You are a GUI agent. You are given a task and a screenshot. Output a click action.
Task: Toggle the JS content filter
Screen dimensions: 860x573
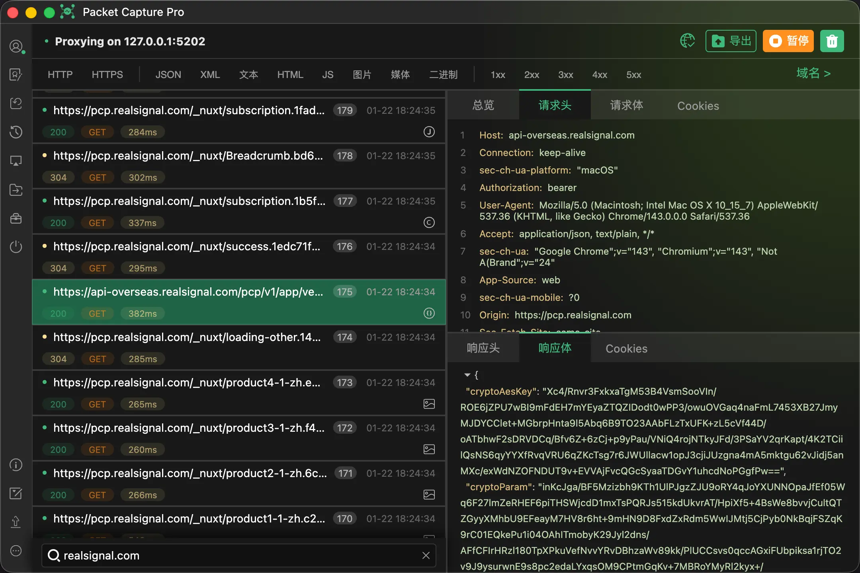pos(328,74)
